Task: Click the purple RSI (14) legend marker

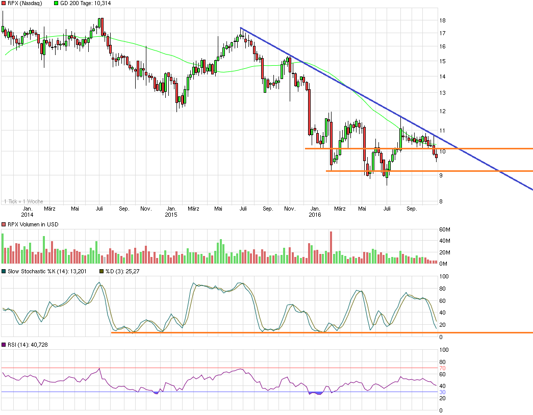Action: coord(4,345)
